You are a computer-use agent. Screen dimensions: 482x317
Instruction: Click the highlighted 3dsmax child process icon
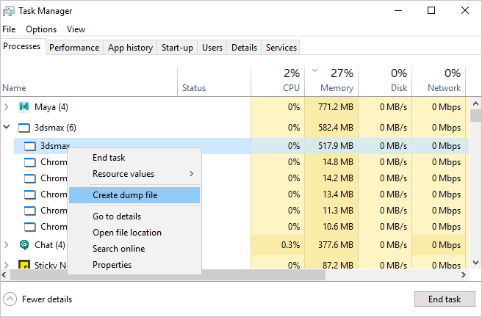(30, 146)
